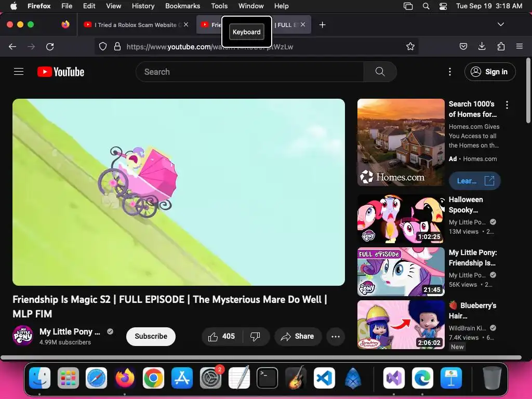This screenshot has width=532, height=399.
Task: Click the Subscribe button
Action: [x=151, y=336]
